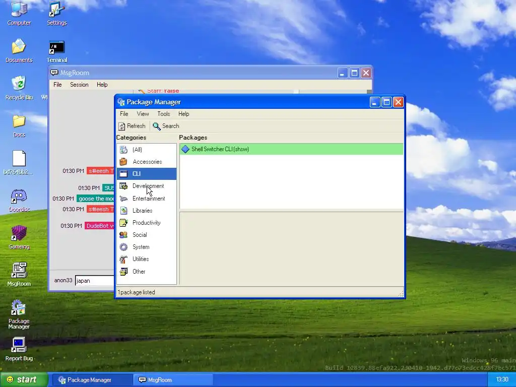Click the Terminal desktop icon
This screenshot has width=516, height=387.
(56, 51)
